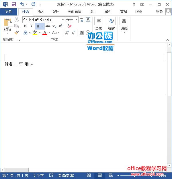
Task: Switch to Print Layout view icon
Action: click(x=100, y=175)
